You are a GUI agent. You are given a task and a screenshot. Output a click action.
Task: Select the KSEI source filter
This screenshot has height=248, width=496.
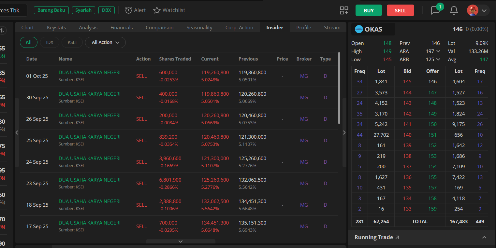(72, 42)
